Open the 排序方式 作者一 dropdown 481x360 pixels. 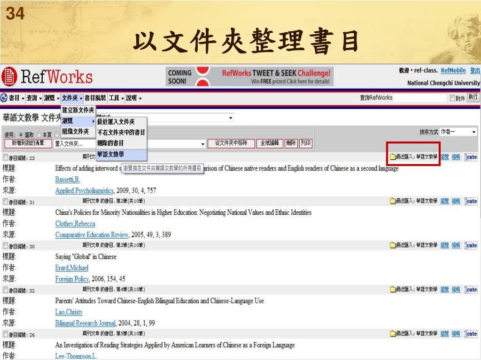(x=458, y=132)
